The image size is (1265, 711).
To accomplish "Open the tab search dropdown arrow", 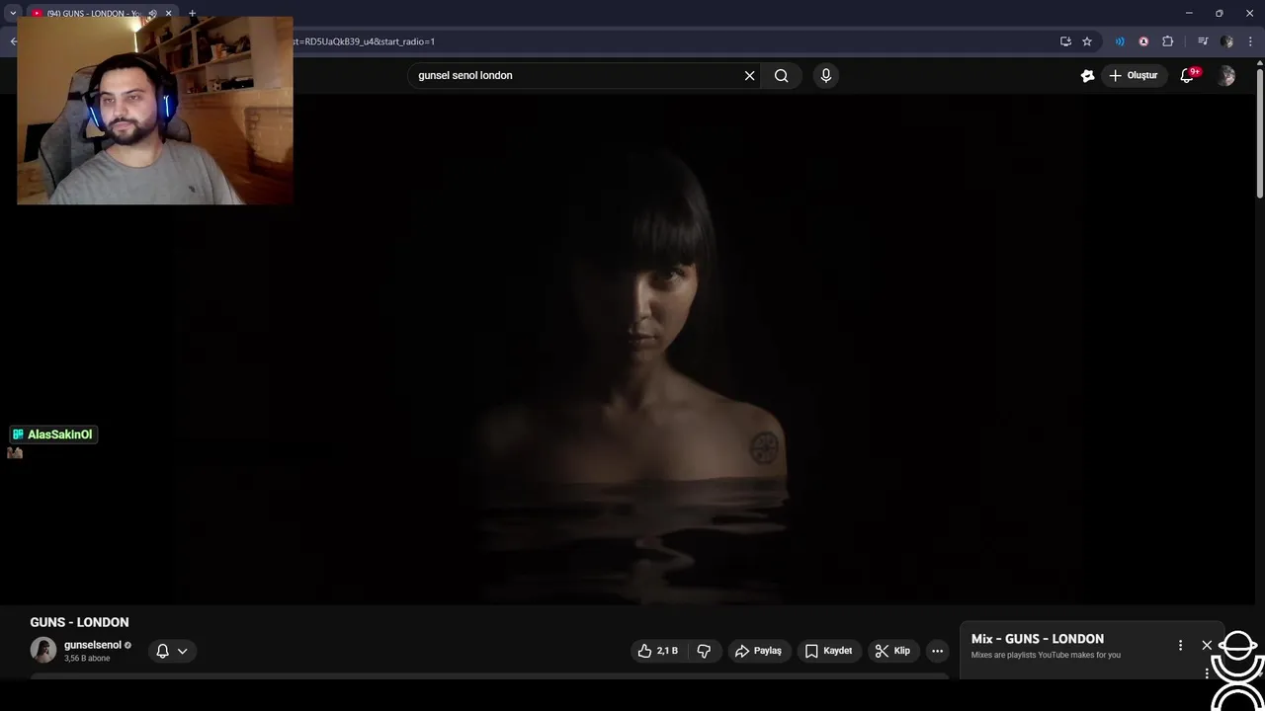I will click(13, 14).
